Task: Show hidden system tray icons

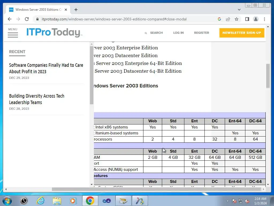Action: pos(227,201)
